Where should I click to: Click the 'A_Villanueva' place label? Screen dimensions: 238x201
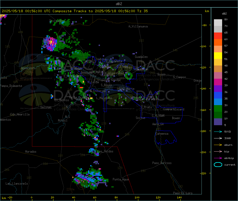point(138,26)
